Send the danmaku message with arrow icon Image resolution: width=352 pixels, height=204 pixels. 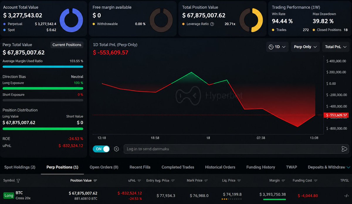coord(344,149)
